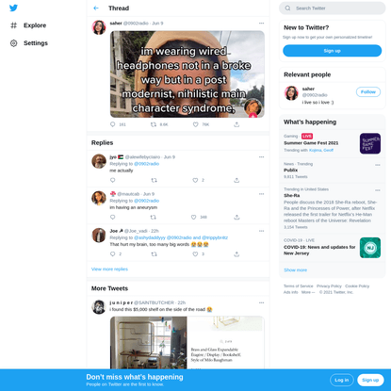This screenshot has height=391, width=391.
Task: Open Summer Game Fest 2021 thumbnail
Action: coord(370,143)
